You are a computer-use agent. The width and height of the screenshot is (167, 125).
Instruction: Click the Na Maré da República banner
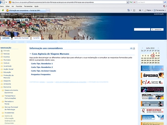[152, 111]
